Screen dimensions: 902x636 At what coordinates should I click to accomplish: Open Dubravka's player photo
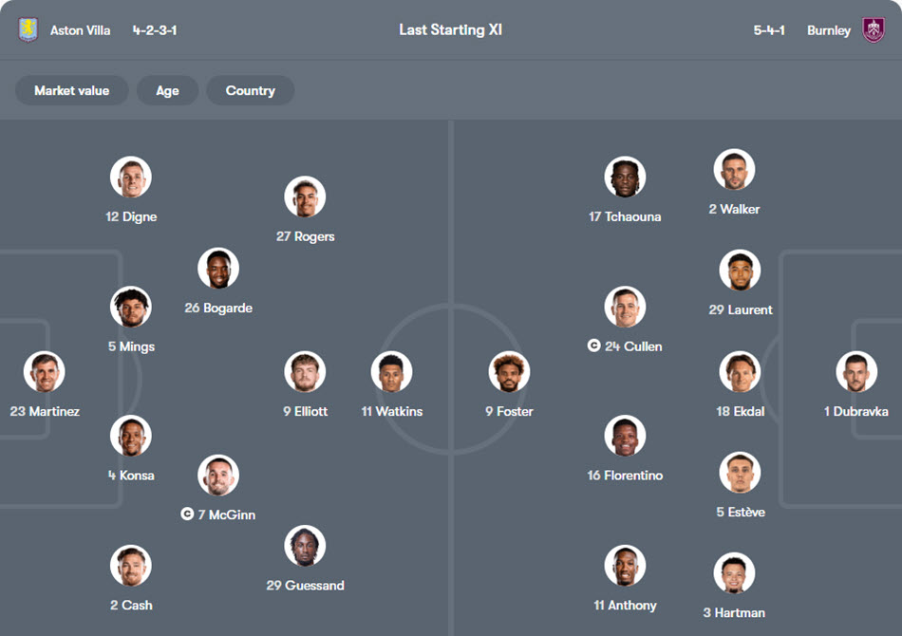click(x=856, y=372)
